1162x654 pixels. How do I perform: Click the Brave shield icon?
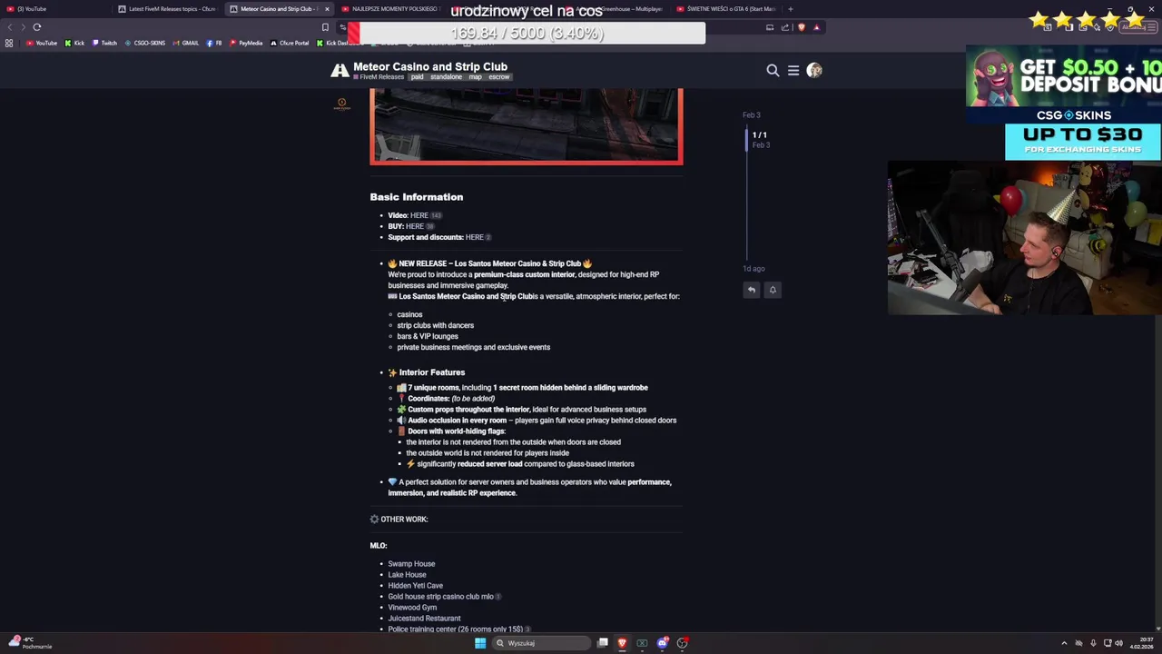point(801,27)
